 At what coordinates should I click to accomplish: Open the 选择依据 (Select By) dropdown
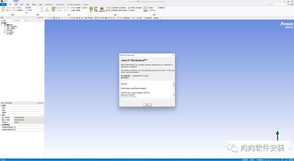[148, 18]
